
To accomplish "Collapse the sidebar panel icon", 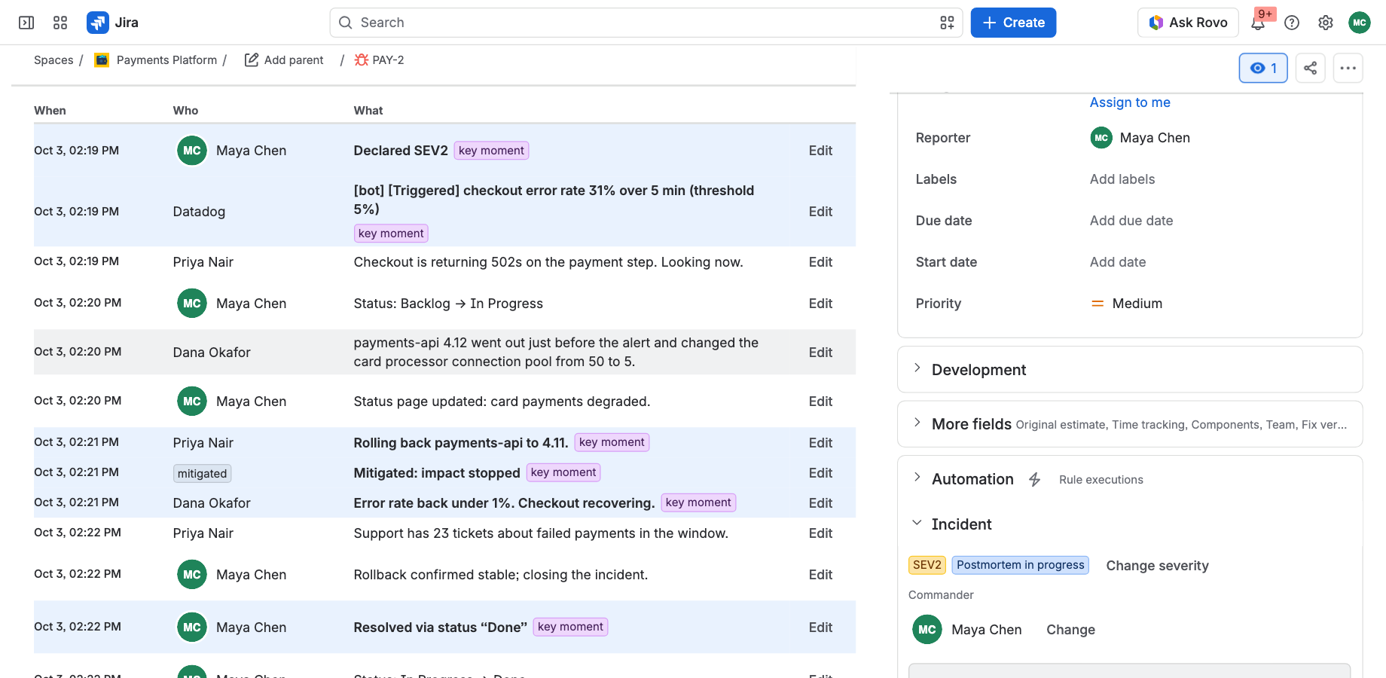I will pos(26,23).
